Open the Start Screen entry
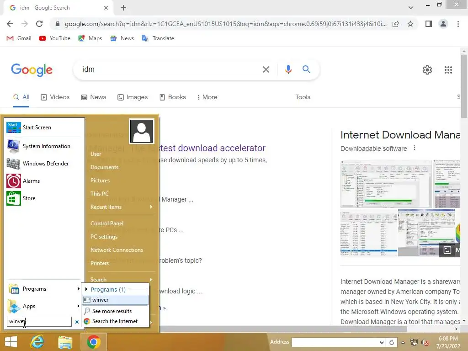The height and width of the screenshot is (351, 468). click(x=43, y=128)
